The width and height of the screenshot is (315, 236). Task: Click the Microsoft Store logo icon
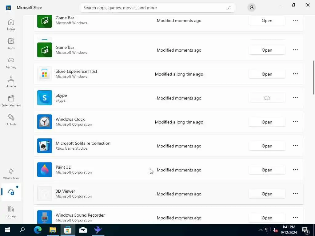[x=8, y=8]
